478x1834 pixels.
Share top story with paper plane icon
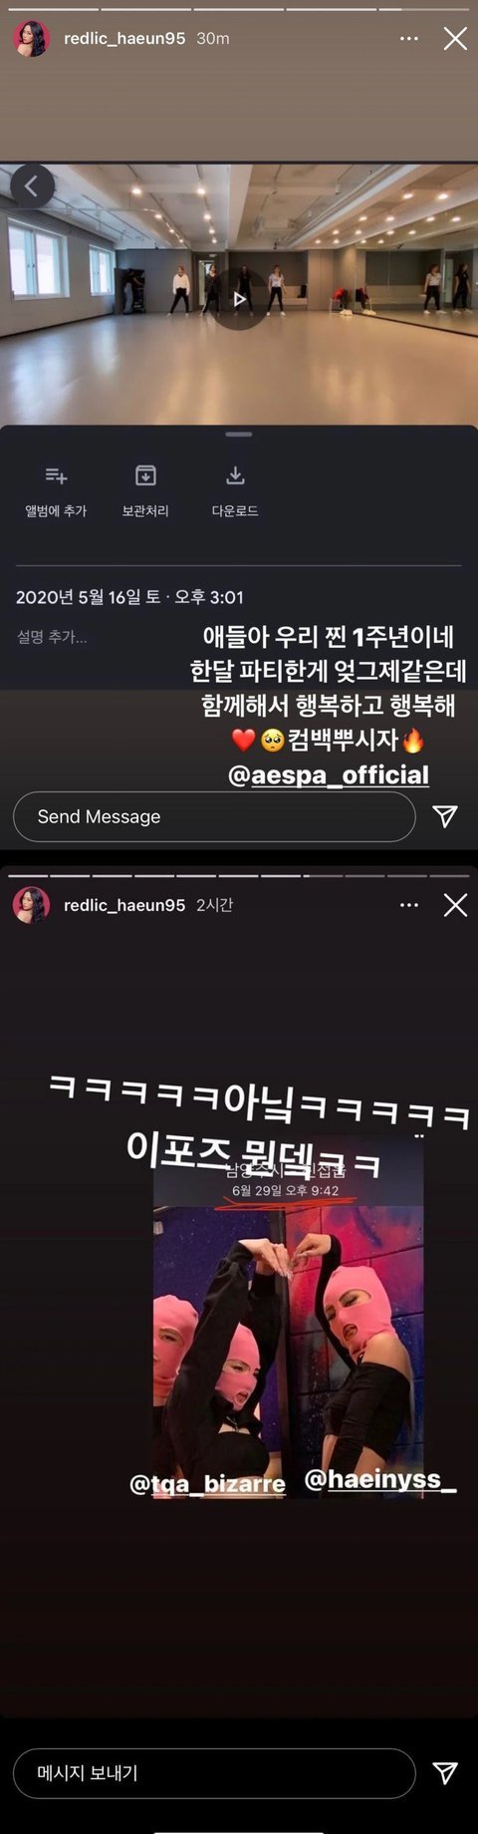pos(445,816)
